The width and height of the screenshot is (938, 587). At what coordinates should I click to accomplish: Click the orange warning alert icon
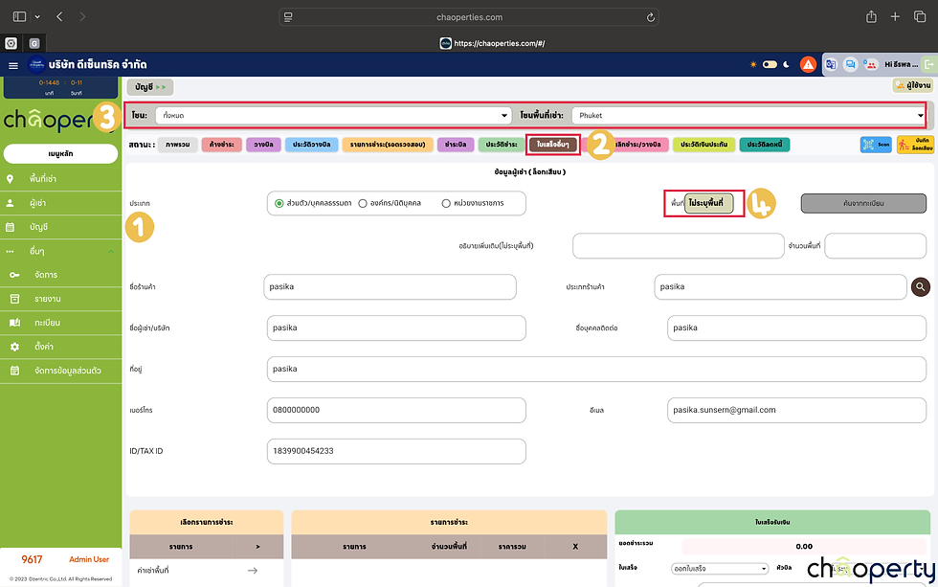[808, 64]
